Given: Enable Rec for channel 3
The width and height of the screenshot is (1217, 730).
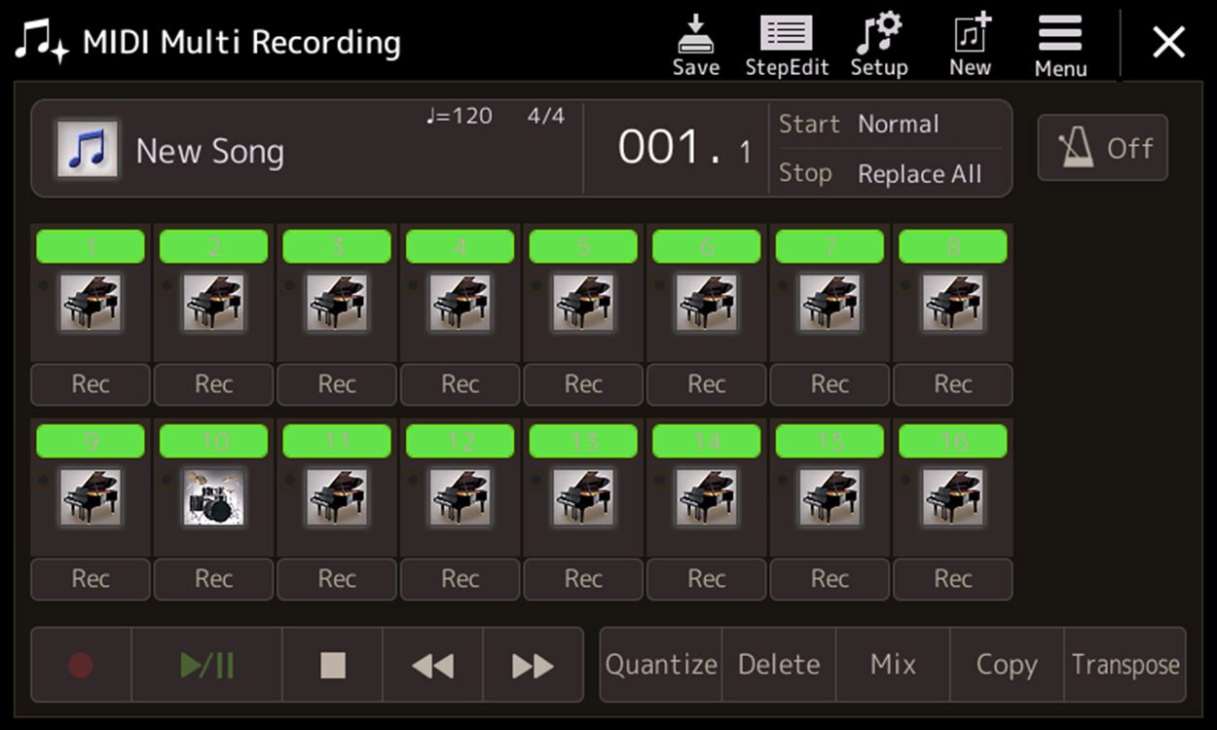Looking at the screenshot, I should pos(337,384).
